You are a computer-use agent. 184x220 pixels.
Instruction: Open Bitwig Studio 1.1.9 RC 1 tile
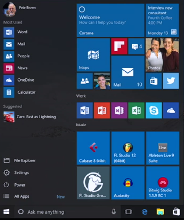point(163,183)
